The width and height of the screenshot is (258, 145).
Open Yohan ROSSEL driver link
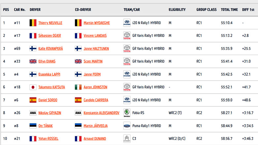pyautogui.click(x=48, y=138)
